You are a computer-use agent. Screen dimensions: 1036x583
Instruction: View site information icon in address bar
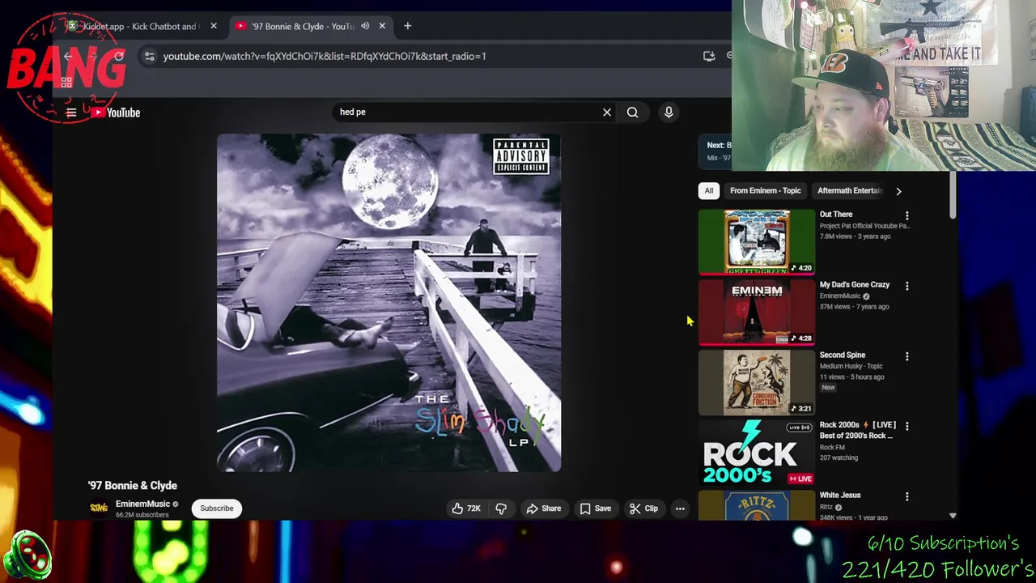pos(149,56)
